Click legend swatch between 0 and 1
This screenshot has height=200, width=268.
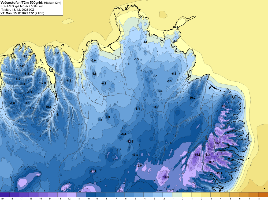click(187, 195)
